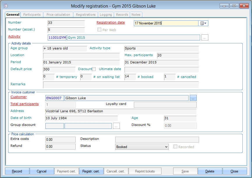
Task: Click the window icon in title bar
Action: [x=6, y=6]
